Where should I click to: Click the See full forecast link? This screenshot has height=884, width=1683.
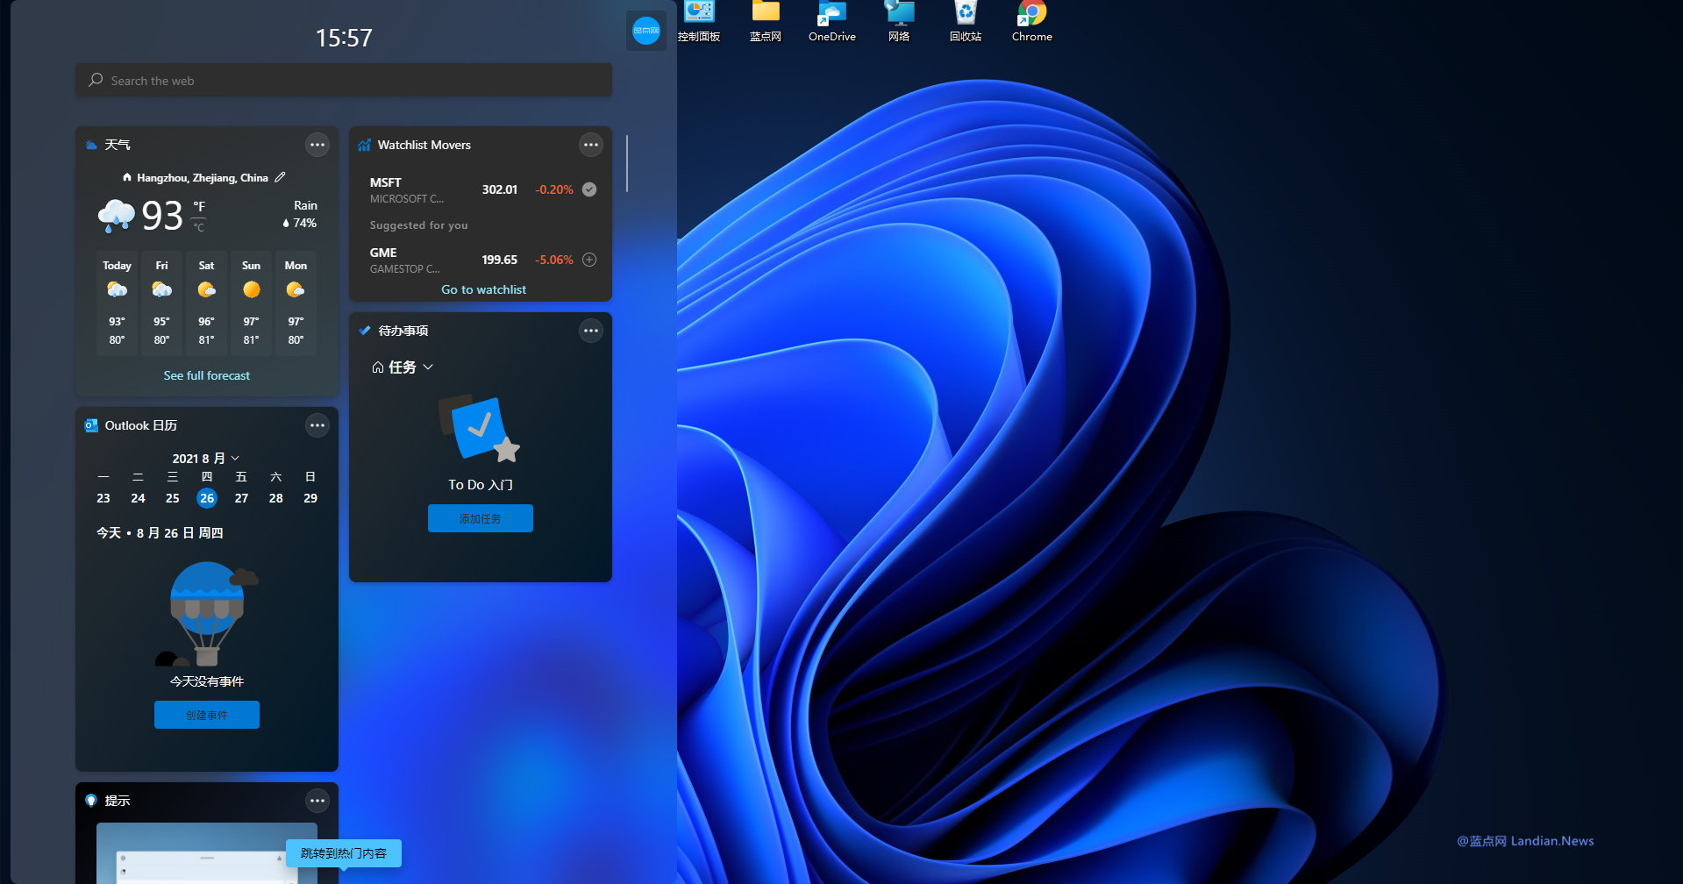tap(206, 375)
